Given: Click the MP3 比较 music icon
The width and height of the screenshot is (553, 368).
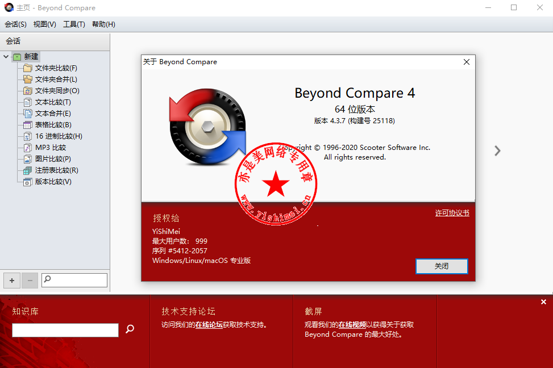Looking at the screenshot, I should point(27,147).
